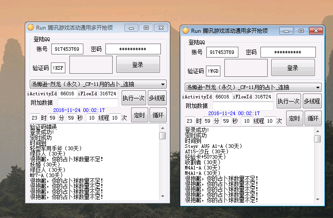Click the log scrollbar thumb in the right window
333x218 pixels.
318,139
